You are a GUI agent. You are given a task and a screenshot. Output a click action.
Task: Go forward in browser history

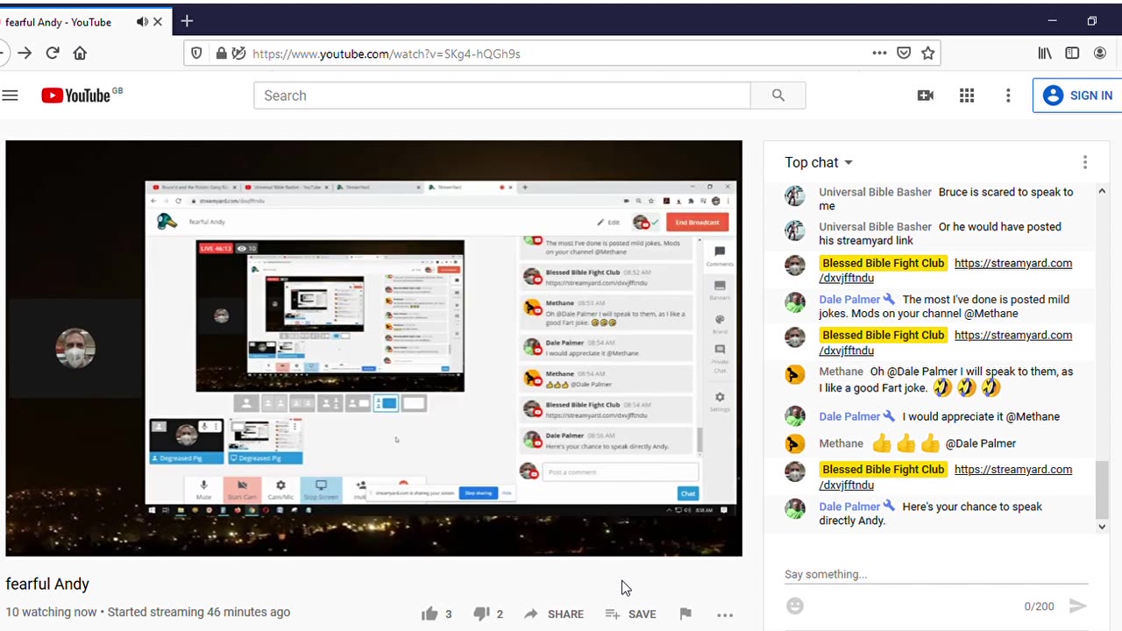[x=25, y=53]
